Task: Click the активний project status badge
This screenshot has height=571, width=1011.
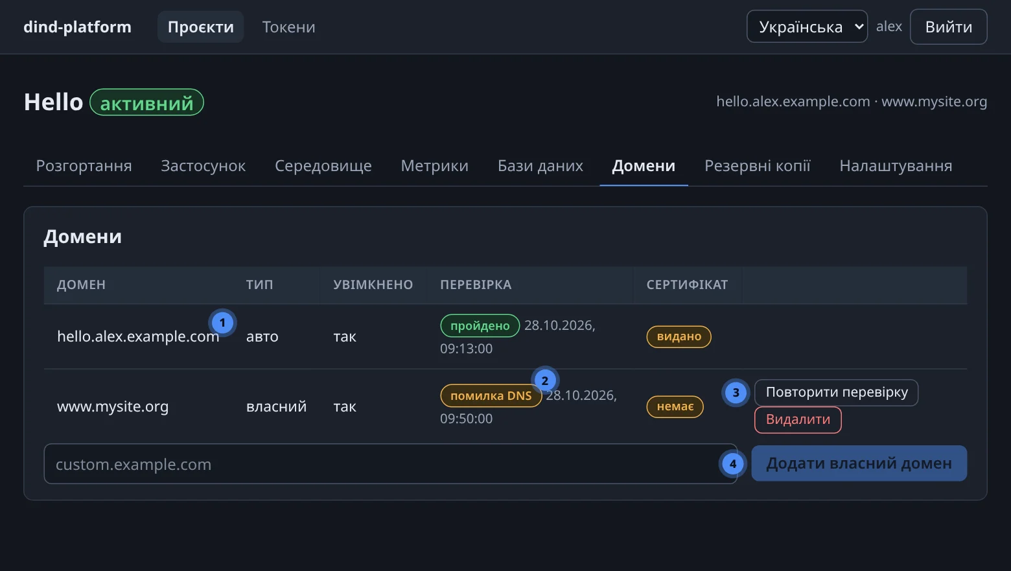Action: (x=146, y=102)
